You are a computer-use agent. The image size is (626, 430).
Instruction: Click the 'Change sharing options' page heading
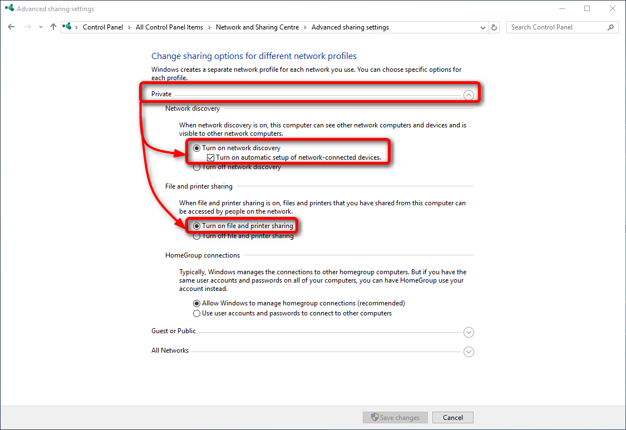coord(254,56)
